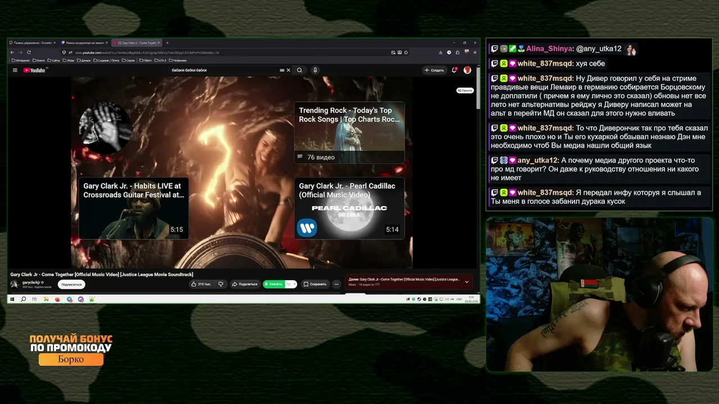Open Firefox from the taskbar

click(57, 299)
